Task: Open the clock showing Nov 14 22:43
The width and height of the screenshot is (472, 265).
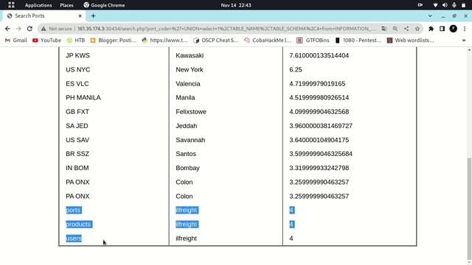Action: tap(236, 5)
